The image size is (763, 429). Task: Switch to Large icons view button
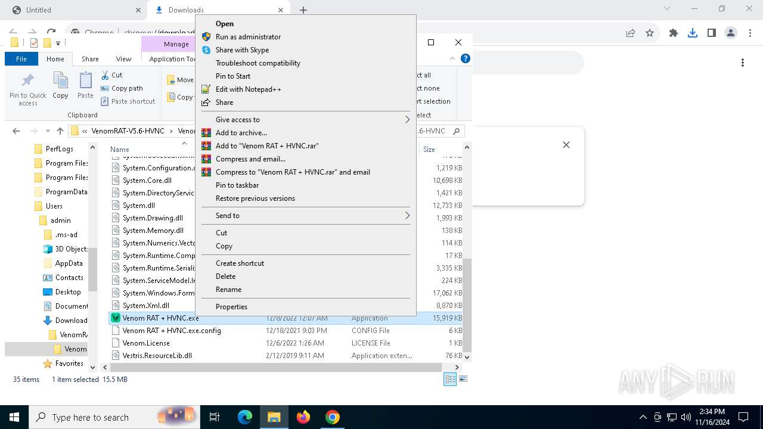[463, 379]
